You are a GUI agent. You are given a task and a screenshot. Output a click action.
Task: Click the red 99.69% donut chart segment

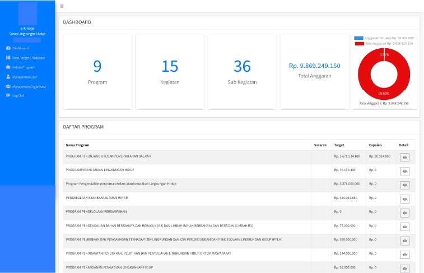click(384, 94)
